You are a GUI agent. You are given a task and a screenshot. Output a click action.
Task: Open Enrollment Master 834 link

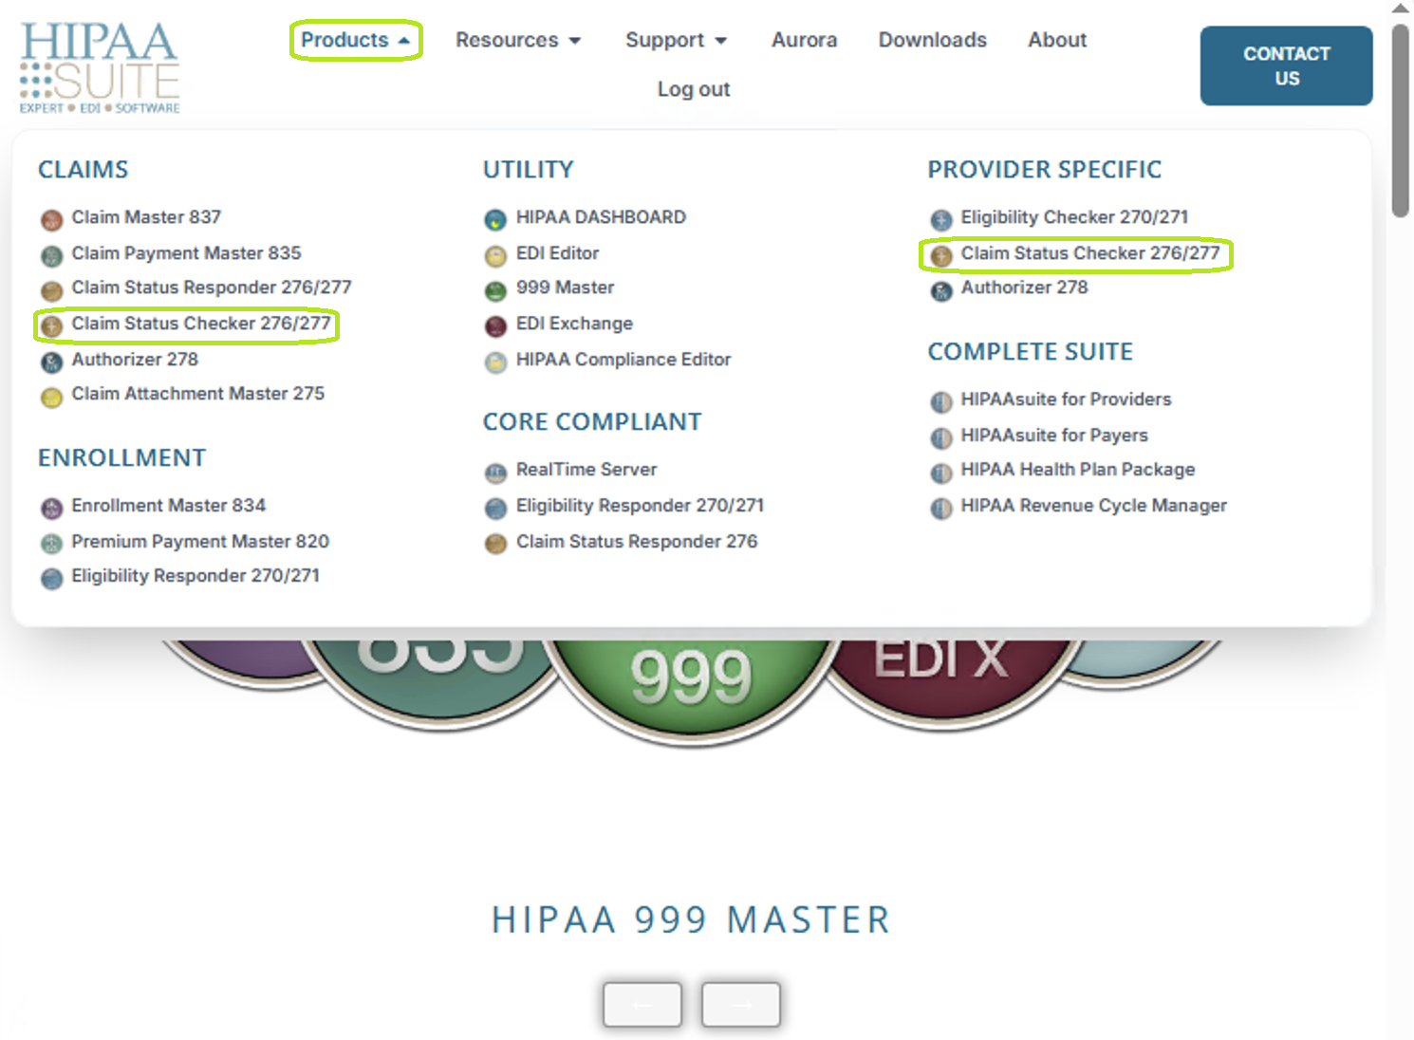pos(168,506)
